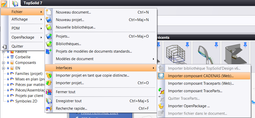Expand the Interfaces submenu
This screenshot has height=118, width=255.
coord(101,68)
